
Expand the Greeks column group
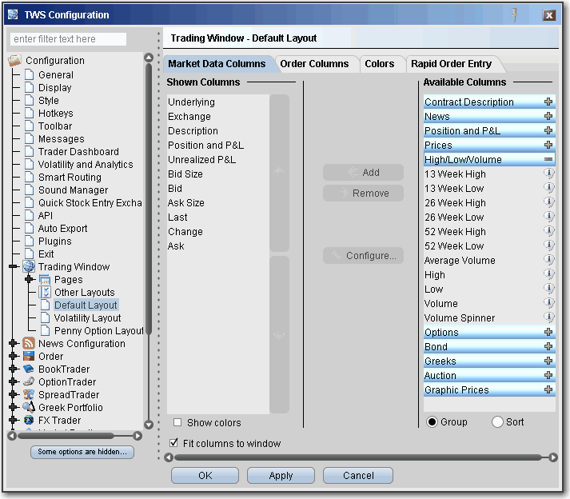pos(548,361)
